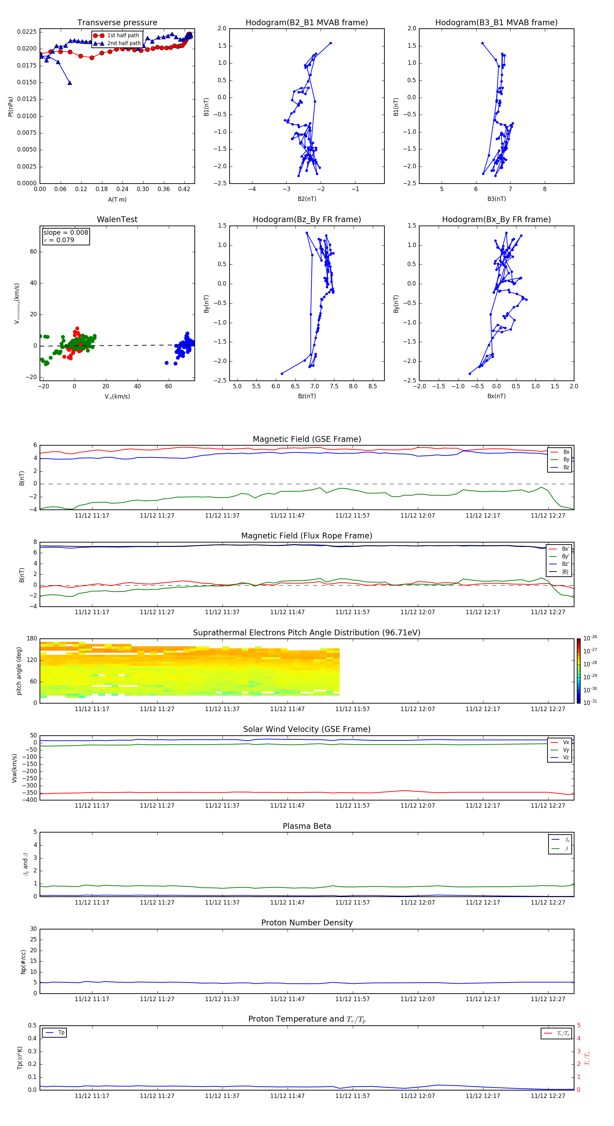
Task: Click the "Tp(10^6K)" y-axis label
Action: coord(20,1058)
